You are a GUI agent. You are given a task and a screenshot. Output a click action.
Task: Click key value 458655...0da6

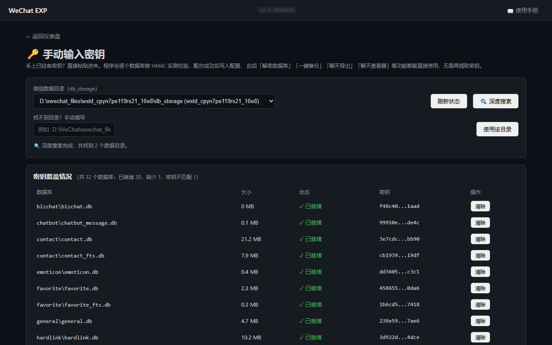click(399, 289)
